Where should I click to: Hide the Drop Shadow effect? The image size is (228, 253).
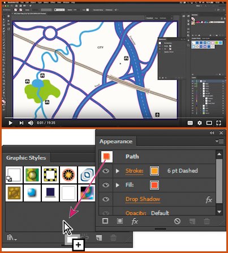click(x=106, y=199)
